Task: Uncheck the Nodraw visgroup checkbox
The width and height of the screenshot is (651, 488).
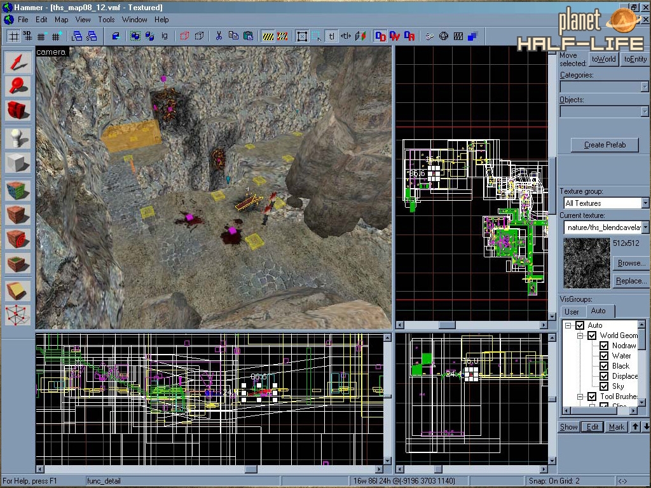Action: [604, 346]
